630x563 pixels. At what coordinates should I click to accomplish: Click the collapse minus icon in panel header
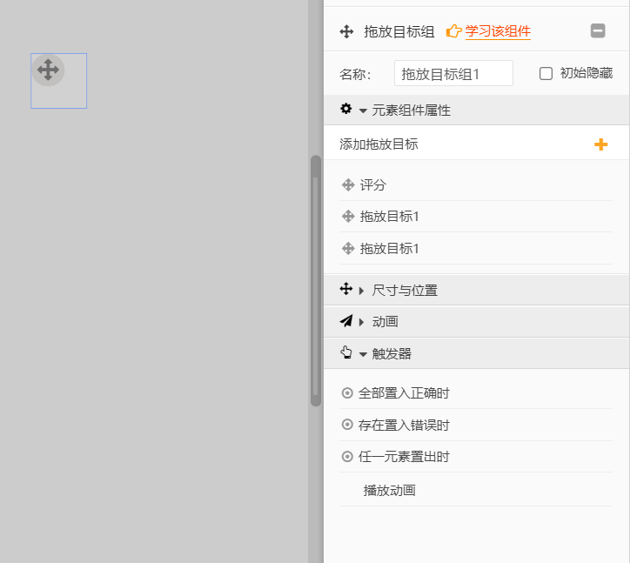tap(598, 31)
